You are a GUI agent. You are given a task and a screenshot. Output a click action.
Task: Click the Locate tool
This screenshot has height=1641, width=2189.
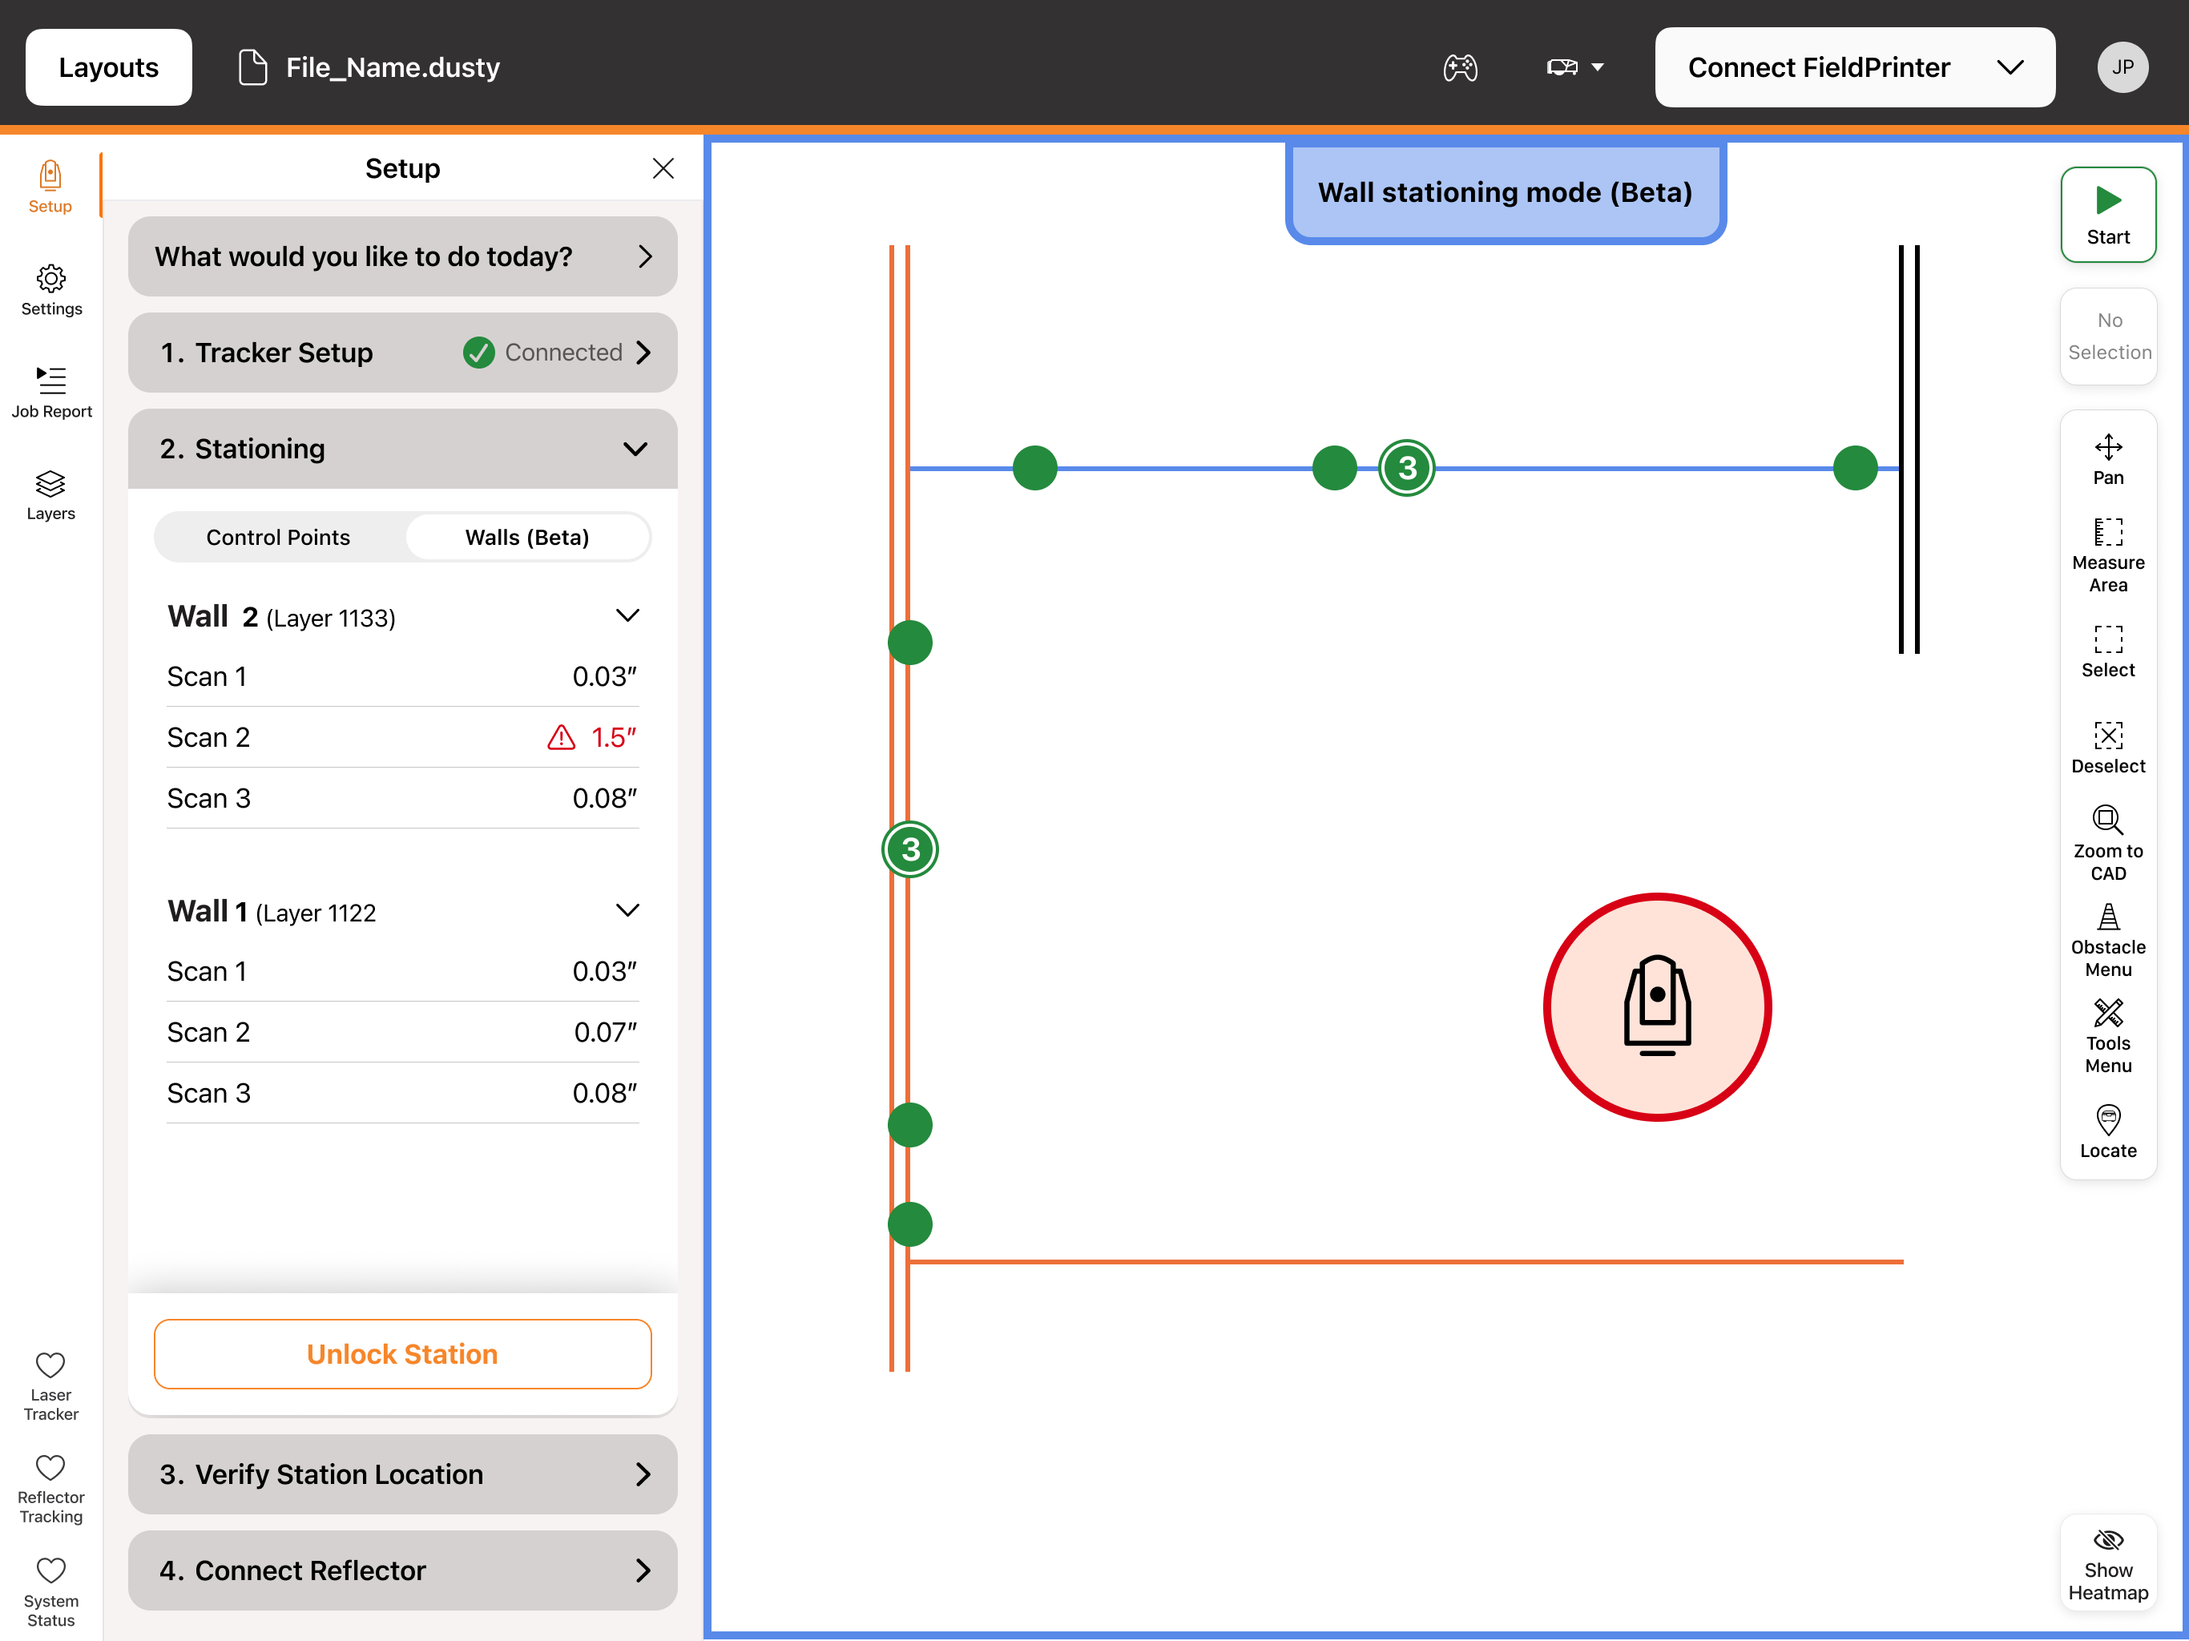(x=2108, y=1132)
